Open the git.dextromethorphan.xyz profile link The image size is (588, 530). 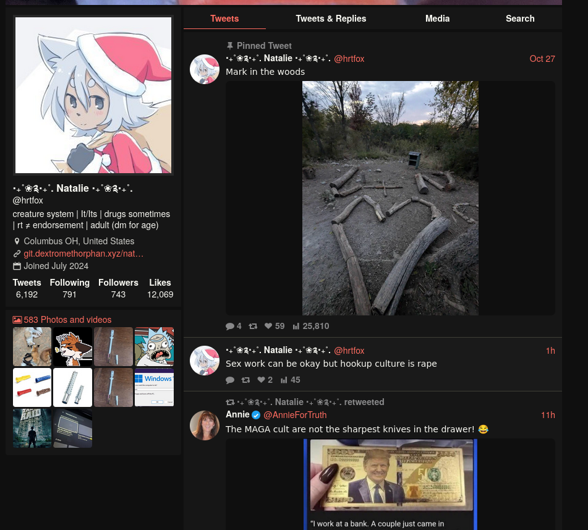83,254
